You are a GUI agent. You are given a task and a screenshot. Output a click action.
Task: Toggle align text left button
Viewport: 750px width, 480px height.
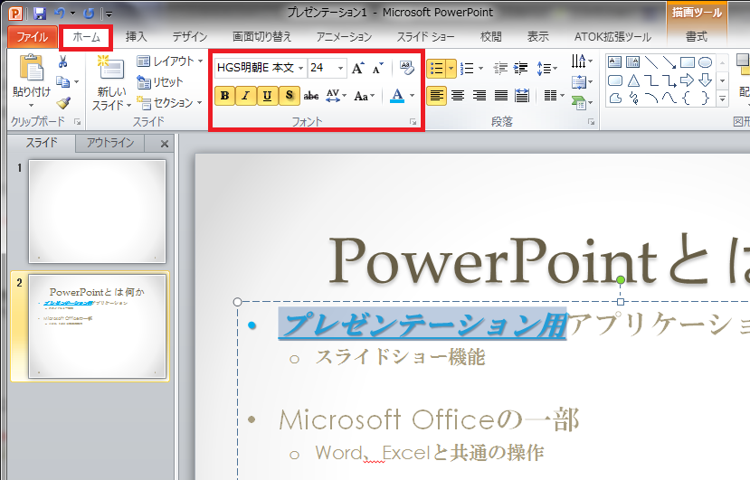click(x=436, y=96)
